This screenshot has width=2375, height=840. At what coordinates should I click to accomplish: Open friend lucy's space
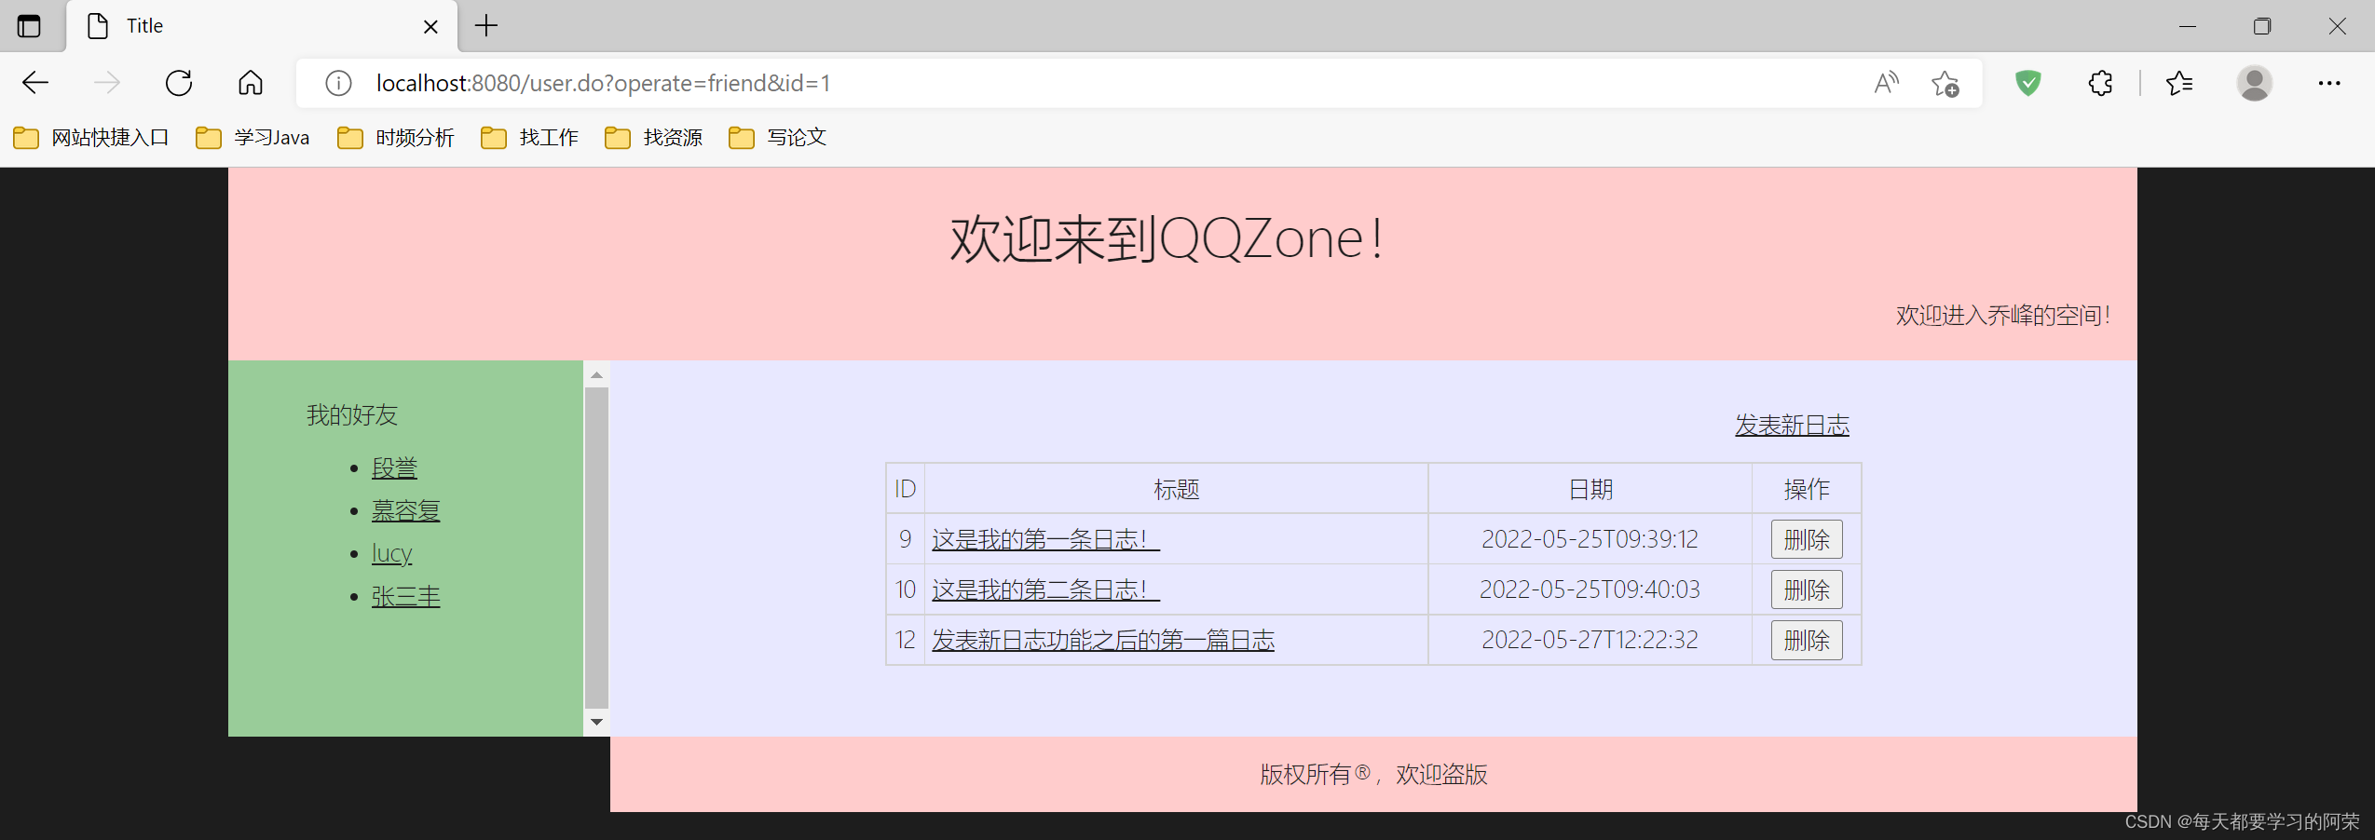coord(391,553)
